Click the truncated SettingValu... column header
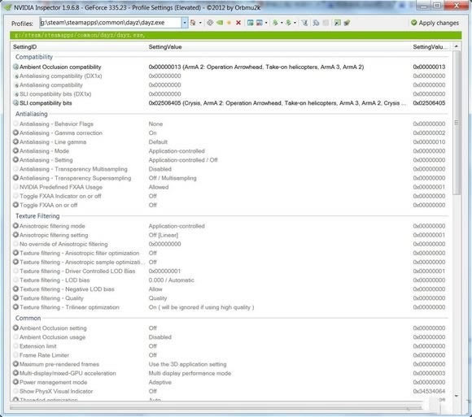Screen dimensions: 472x417 pos(431,47)
